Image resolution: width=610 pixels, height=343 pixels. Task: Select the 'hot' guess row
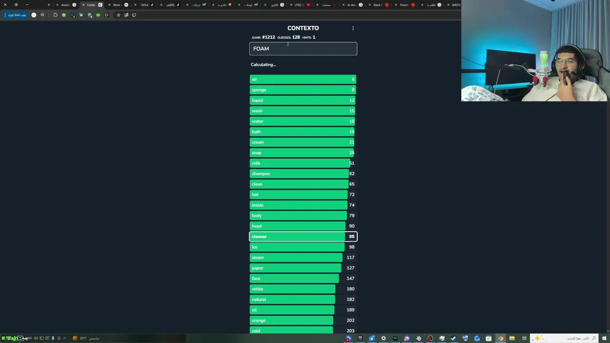pyautogui.click(x=303, y=194)
